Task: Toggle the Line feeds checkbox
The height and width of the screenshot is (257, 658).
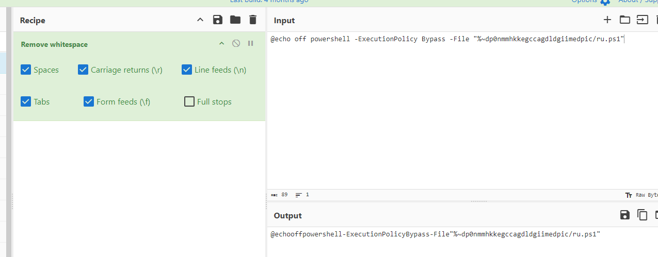Action: tap(187, 70)
